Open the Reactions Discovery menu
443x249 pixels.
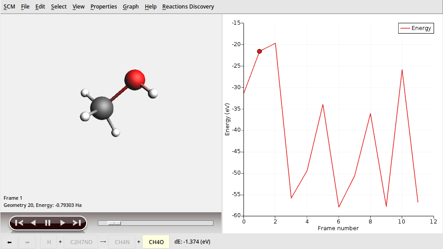(x=188, y=7)
